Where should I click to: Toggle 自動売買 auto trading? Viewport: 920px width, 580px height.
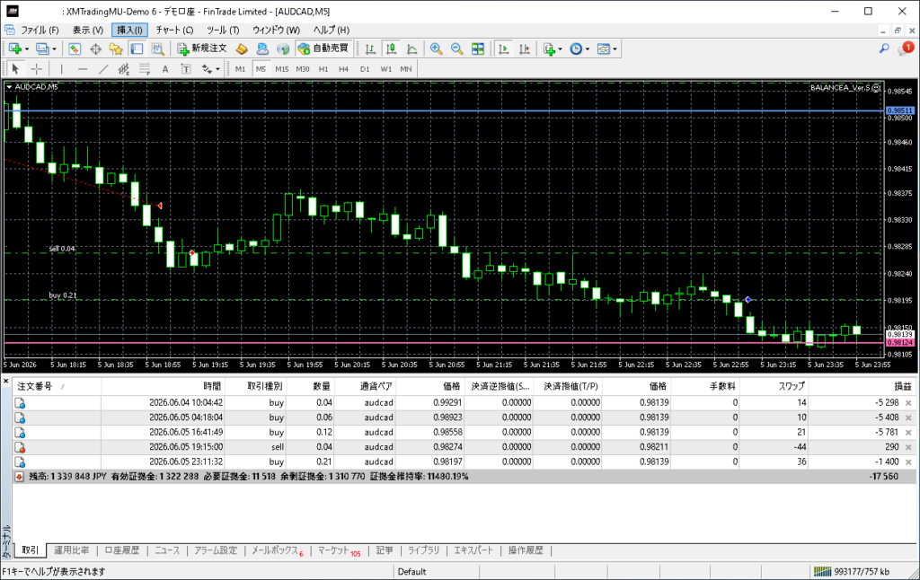click(323, 48)
